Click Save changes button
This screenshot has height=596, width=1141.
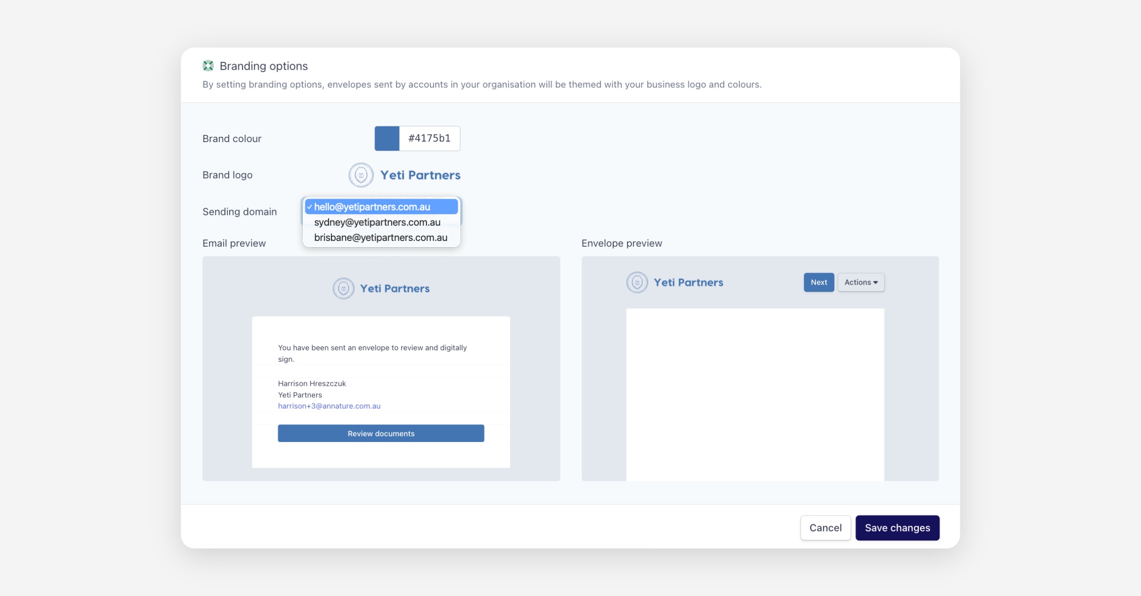(897, 528)
